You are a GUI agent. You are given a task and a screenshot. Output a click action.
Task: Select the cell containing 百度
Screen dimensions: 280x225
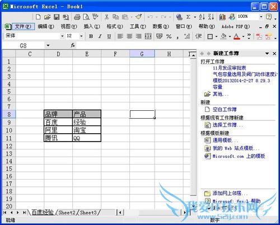click(x=58, y=122)
